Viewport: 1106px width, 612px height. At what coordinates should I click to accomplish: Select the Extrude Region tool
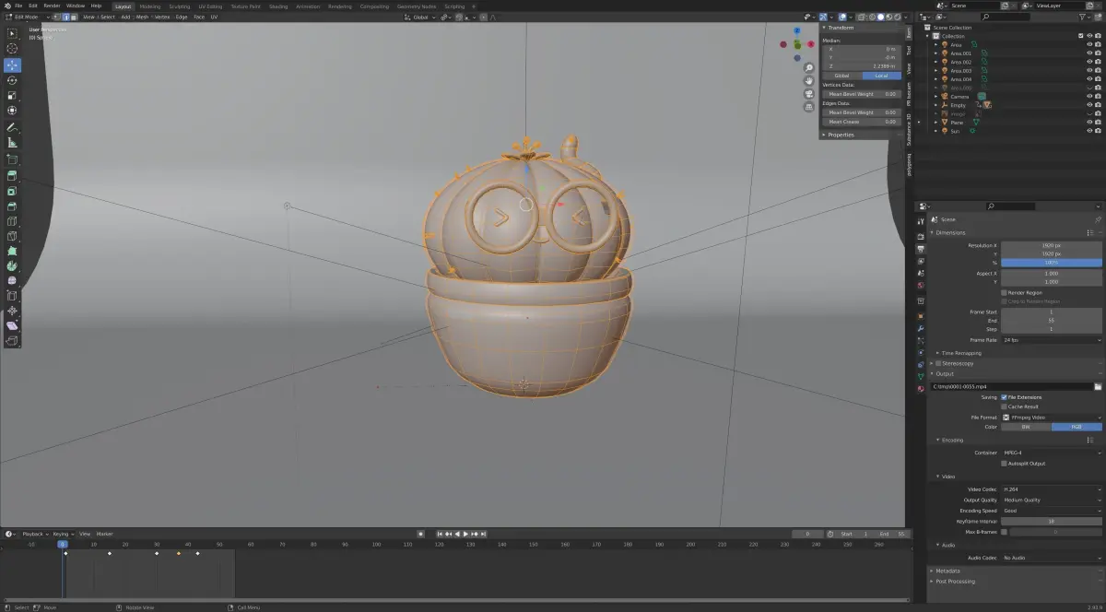coord(12,175)
